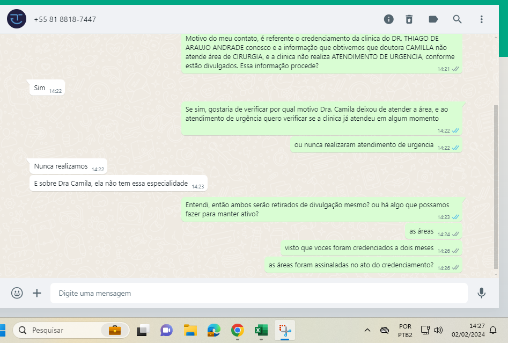Click the plus attach button
Screen dimensions: 508x343
point(37,293)
